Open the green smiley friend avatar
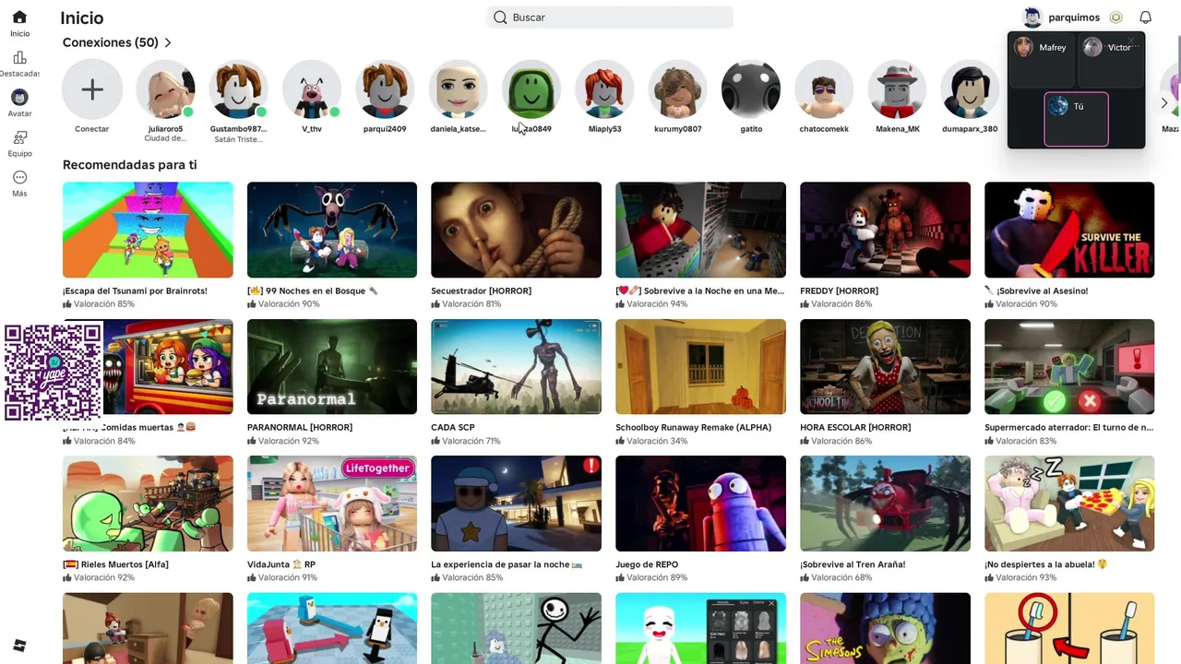Viewport: 1181px width, 664px height. click(531, 89)
